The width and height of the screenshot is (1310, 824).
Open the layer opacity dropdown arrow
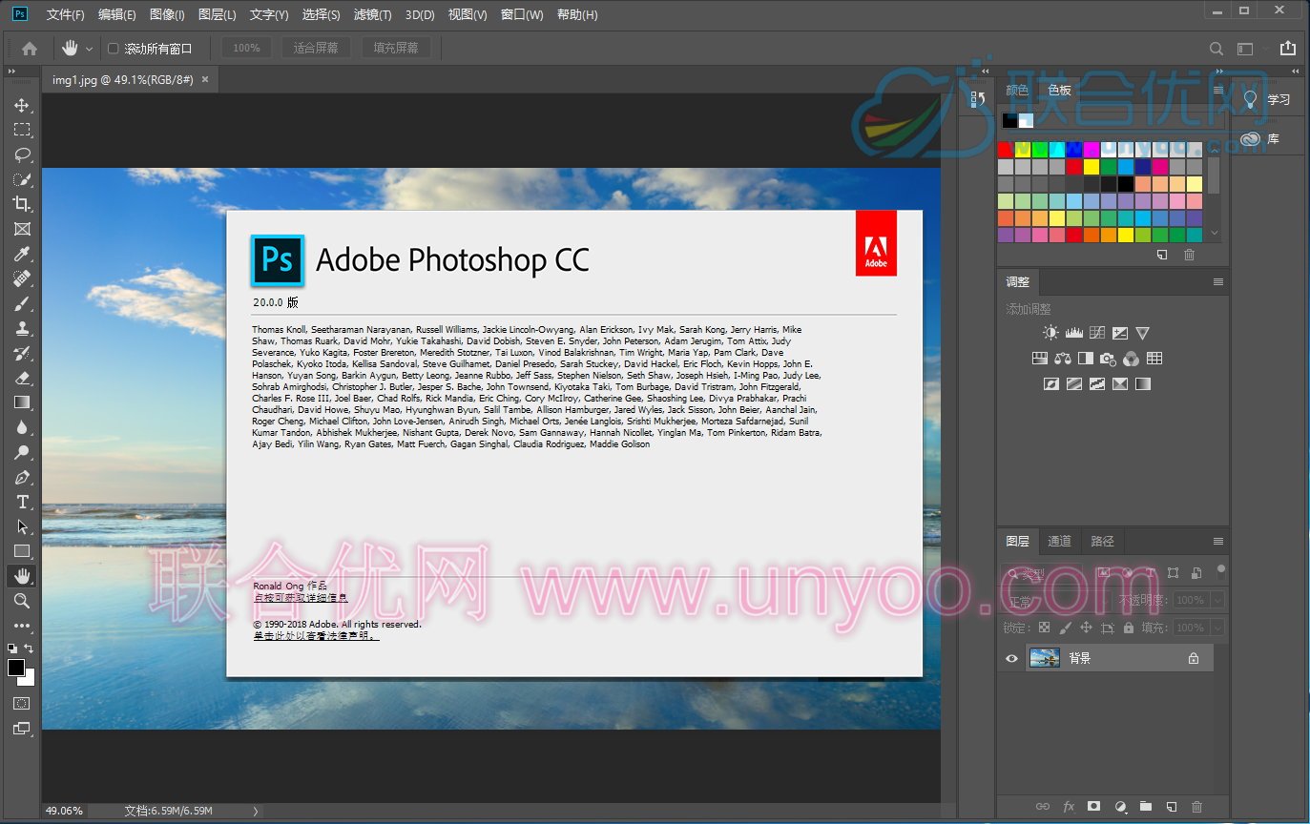point(1216,601)
